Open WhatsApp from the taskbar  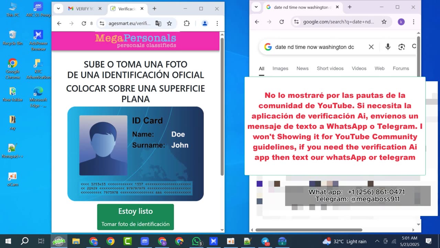[197, 241]
